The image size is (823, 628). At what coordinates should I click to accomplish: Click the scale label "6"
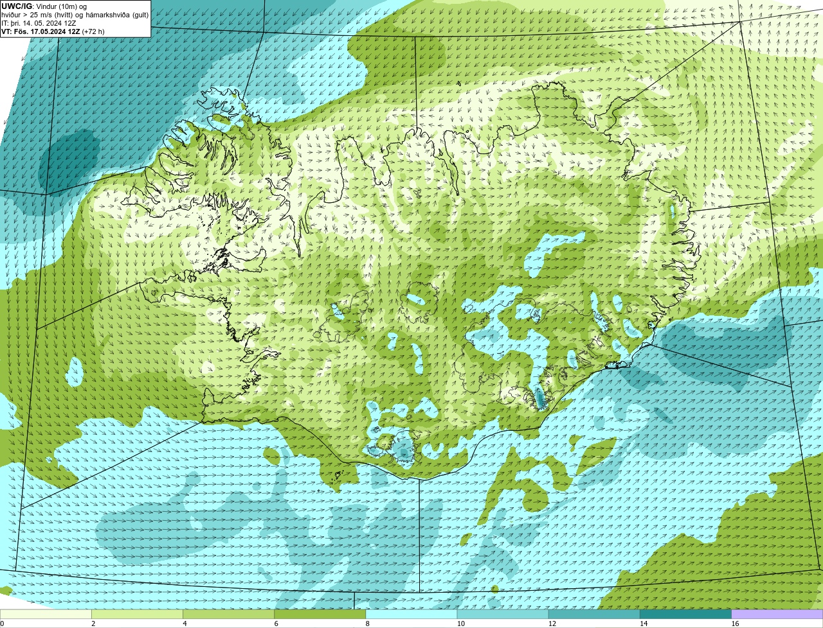coord(276,624)
